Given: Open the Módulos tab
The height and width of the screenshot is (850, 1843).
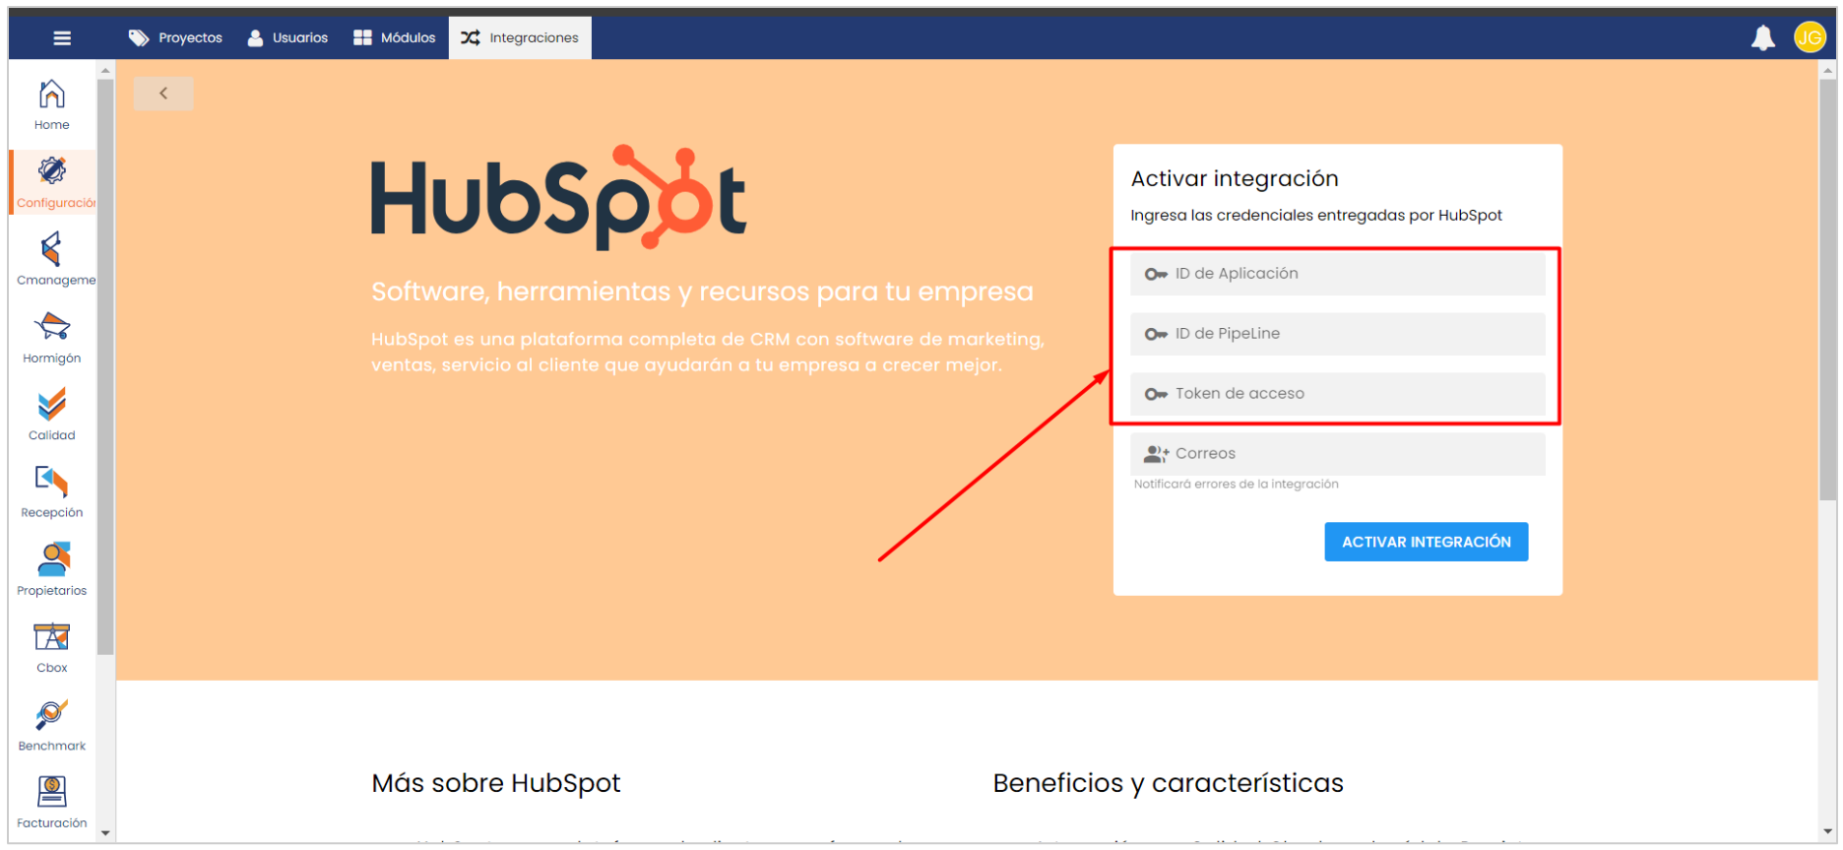Looking at the screenshot, I should coord(395,38).
